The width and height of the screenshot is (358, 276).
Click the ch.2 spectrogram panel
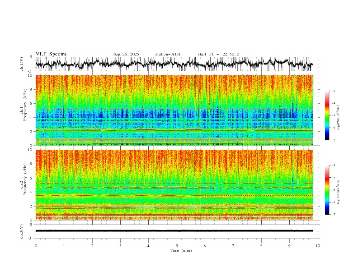[174, 185]
